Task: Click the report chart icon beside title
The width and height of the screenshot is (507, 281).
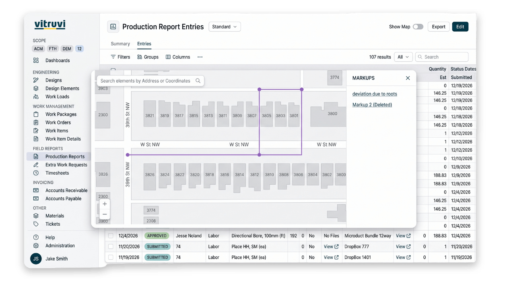Action: (113, 27)
